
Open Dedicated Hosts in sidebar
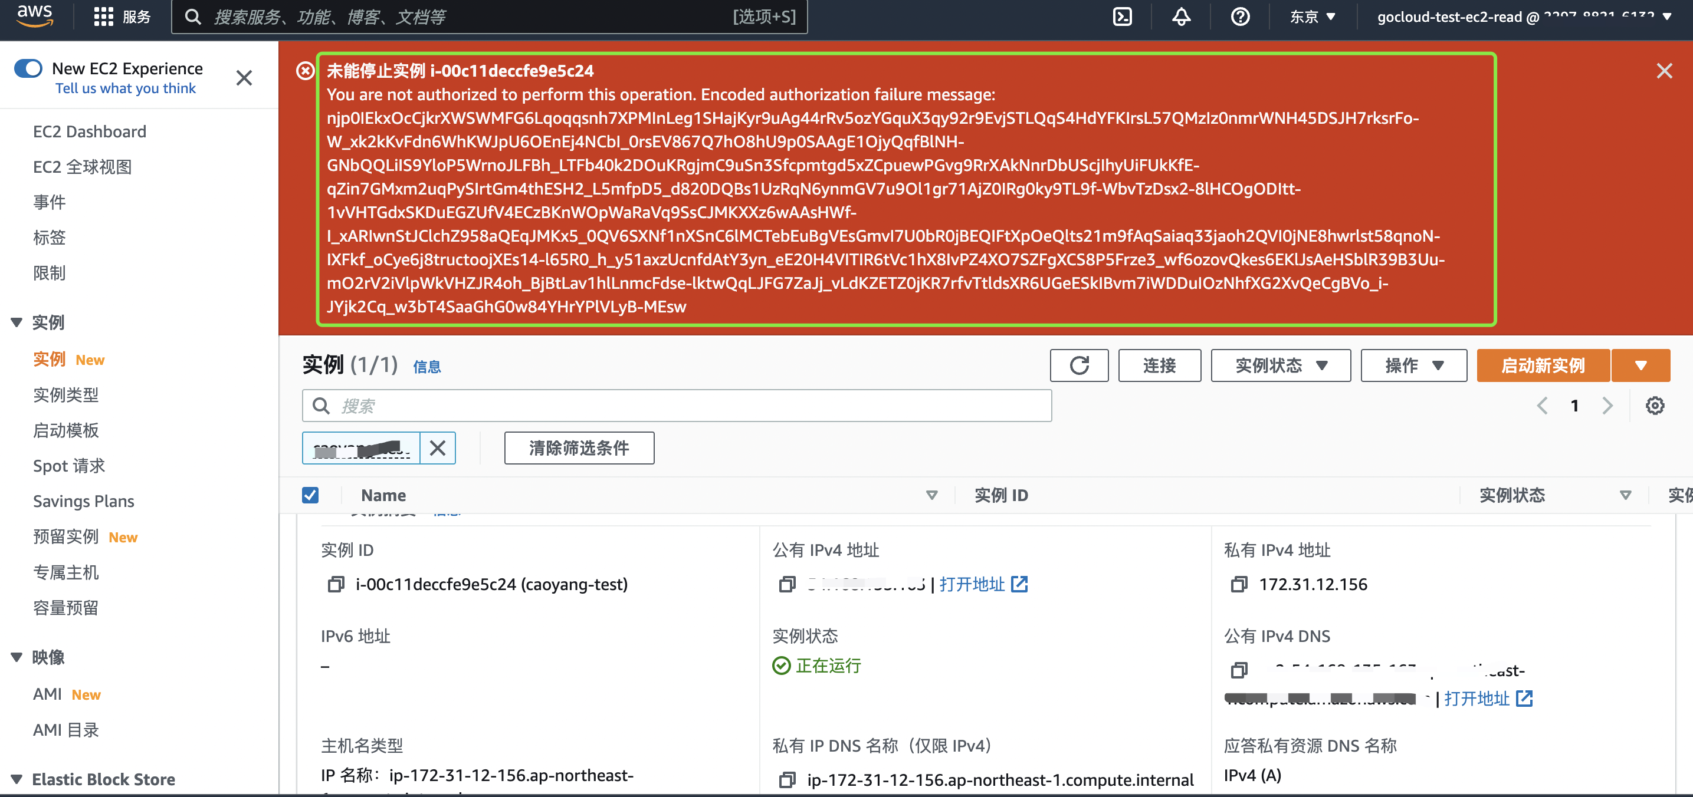pyautogui.click(x=65, y=572)
